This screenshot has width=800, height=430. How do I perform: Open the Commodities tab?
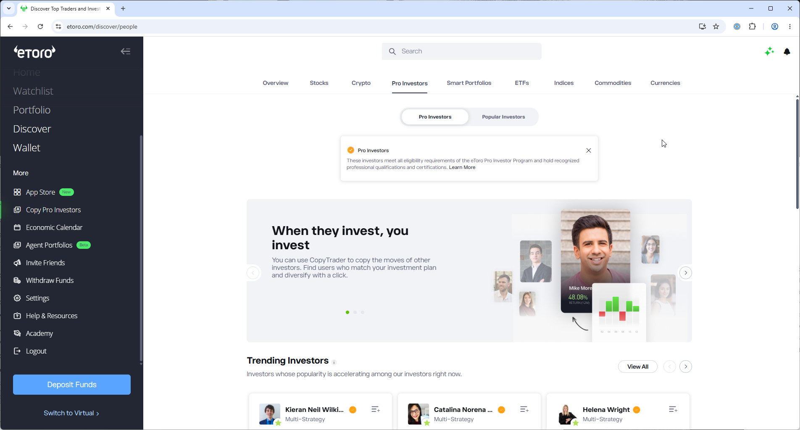(x=613, y=83)
